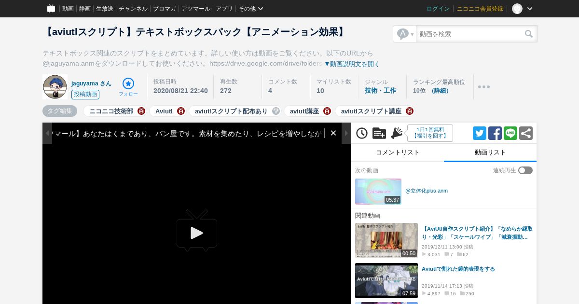Image resolution: width=579 pixels, height=304 pixels.
Task: Click the party popper nicoad icon
Action: (x=397, y=133)
